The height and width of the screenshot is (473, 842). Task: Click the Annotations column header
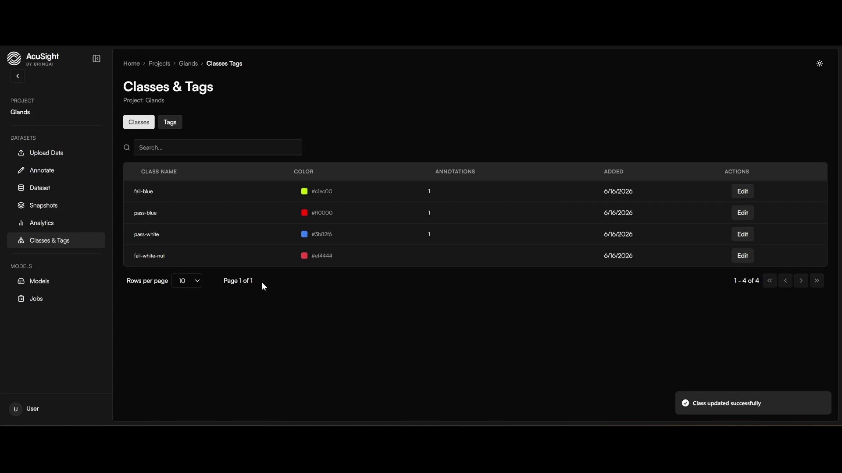point(455,172)
